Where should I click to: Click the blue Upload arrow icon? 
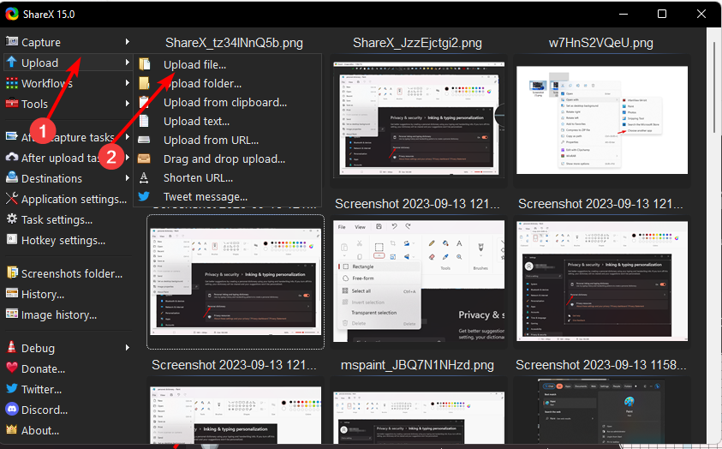click(x=11, y=63)
